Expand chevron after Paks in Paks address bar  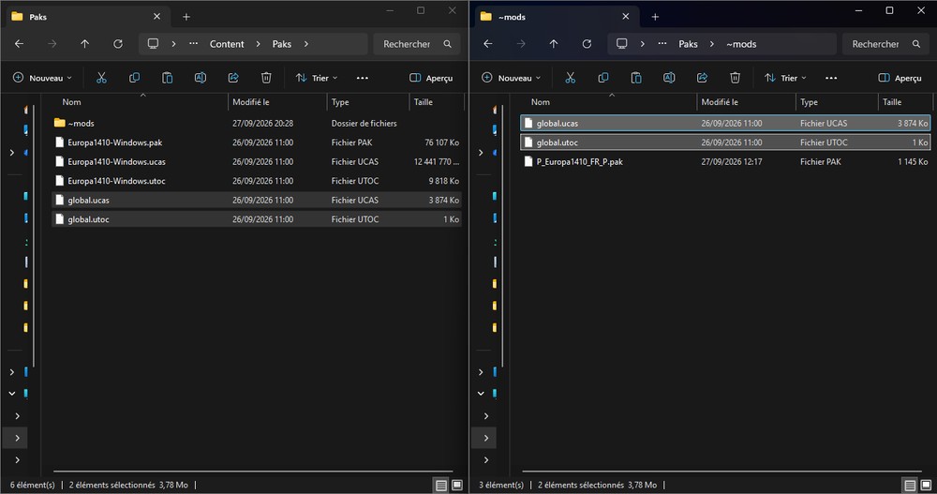(x=306, y=44)
